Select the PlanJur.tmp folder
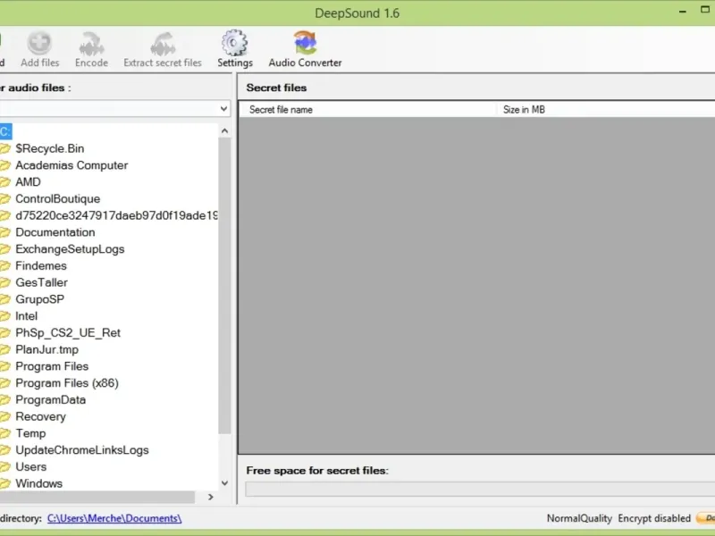The width and height of the screenshot is (715, 536). pyautogui.click(x=47, y=349)
